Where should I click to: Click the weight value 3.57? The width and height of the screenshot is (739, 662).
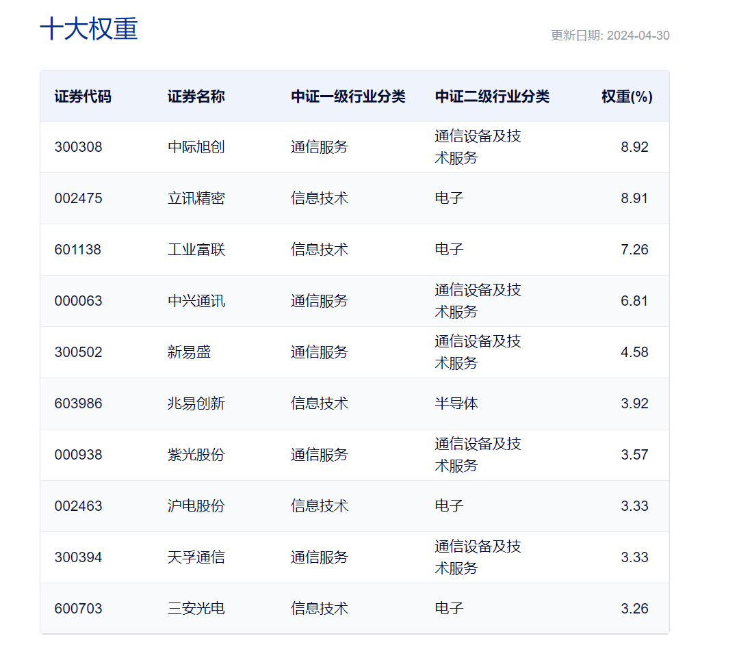[x=634, y=455]
